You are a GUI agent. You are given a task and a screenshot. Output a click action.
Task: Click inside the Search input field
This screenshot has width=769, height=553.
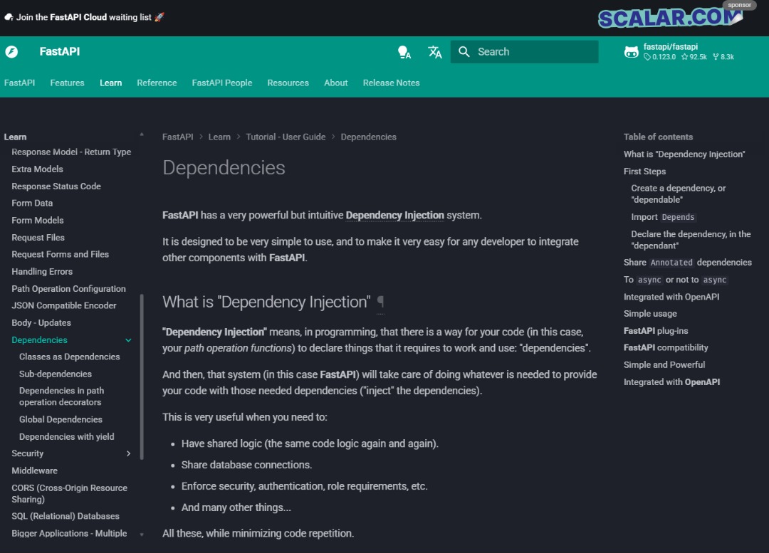(527, 52)
